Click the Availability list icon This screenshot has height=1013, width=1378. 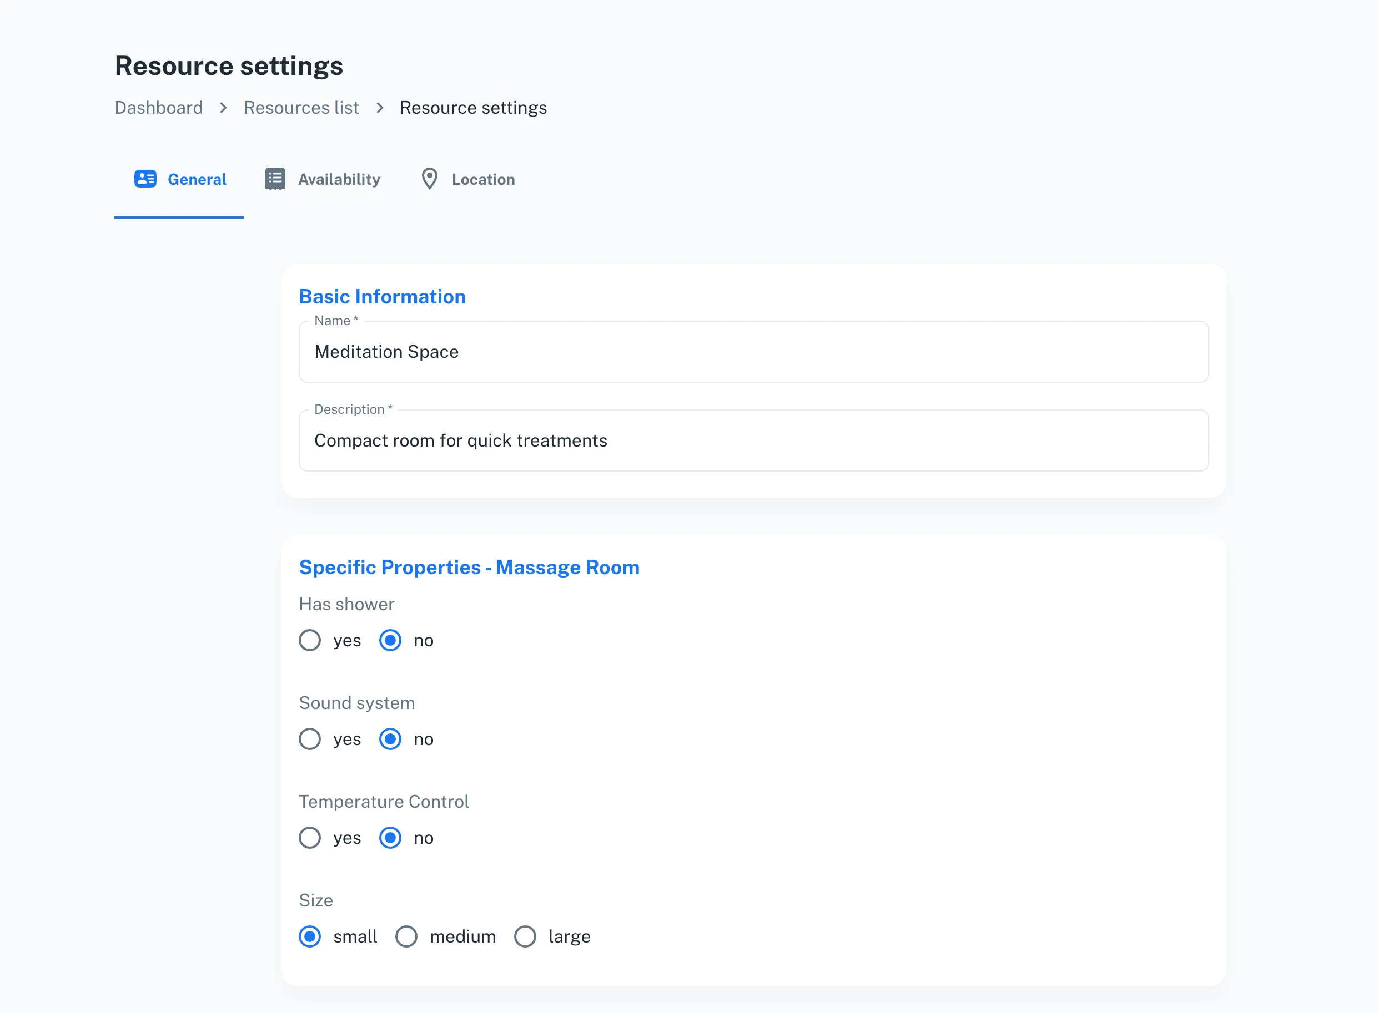coord(274,179)
